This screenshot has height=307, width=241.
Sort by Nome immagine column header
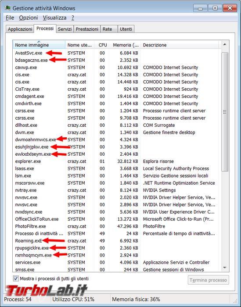pos(39,45)
